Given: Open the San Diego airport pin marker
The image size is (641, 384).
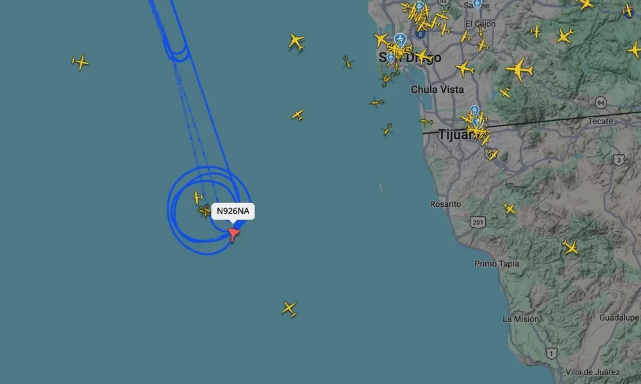Looking at the screenshot, I should (400, 40).
